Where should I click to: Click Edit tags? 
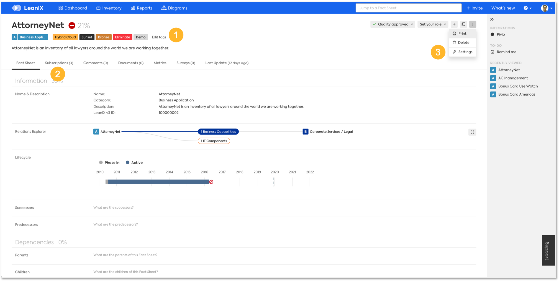[159, 37]
